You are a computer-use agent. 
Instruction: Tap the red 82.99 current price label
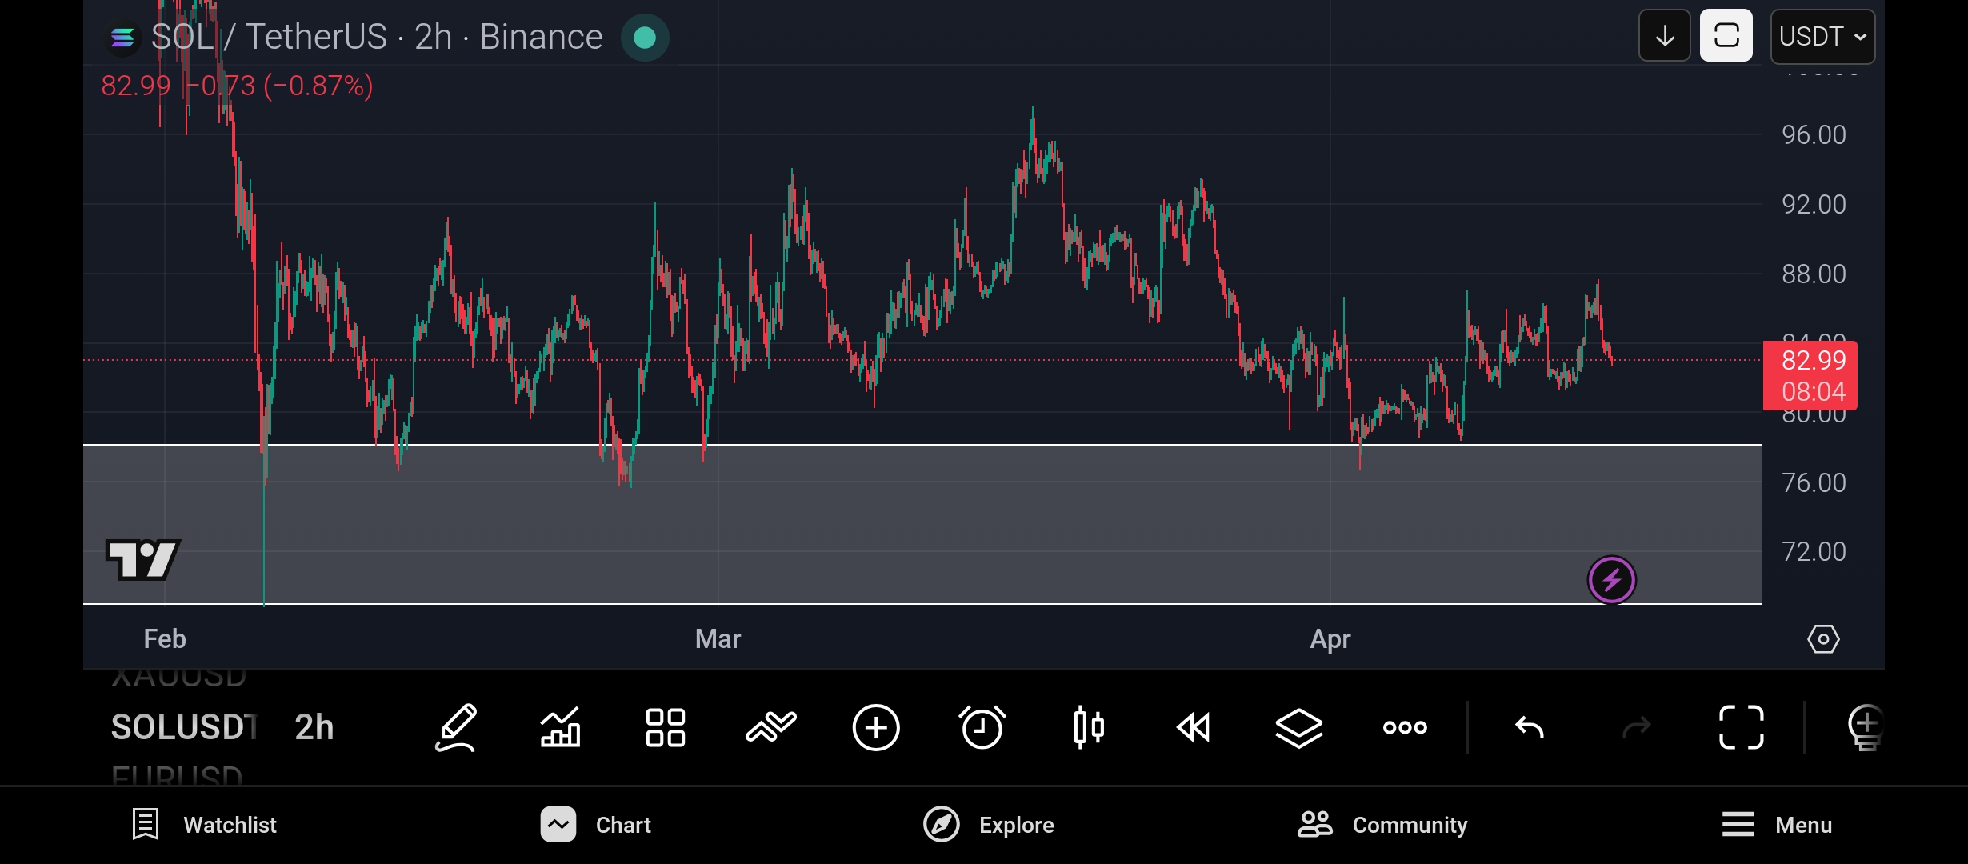(x=1810, y=375)
